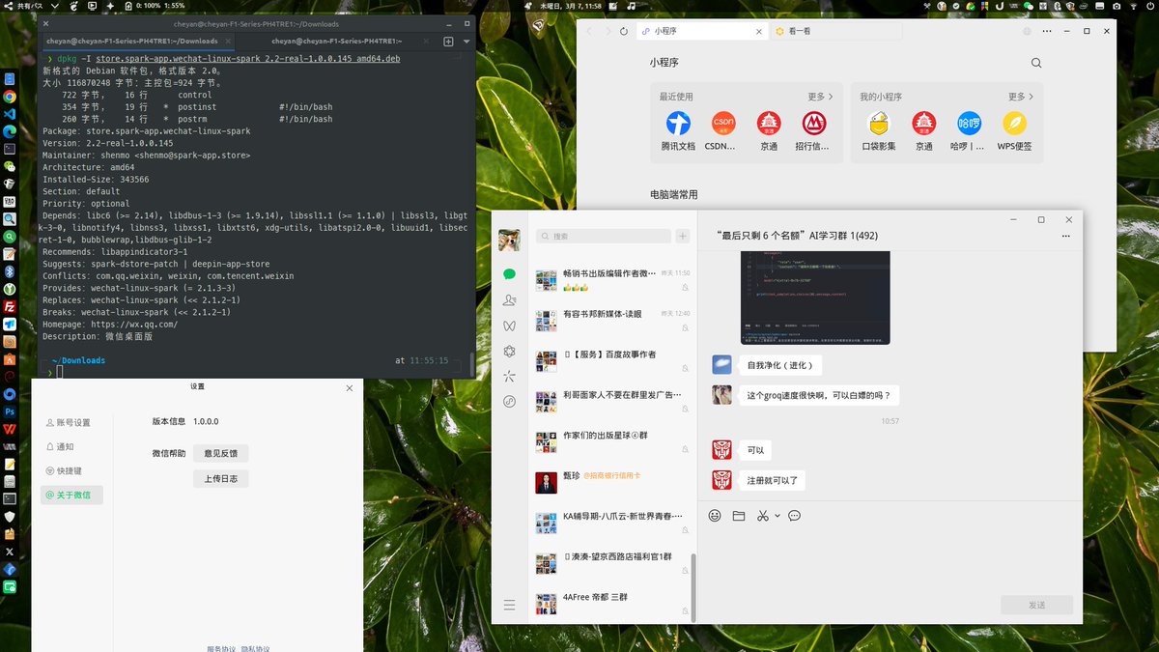
Task: Open WPS便签 mini program
Action: (1014, 130)
